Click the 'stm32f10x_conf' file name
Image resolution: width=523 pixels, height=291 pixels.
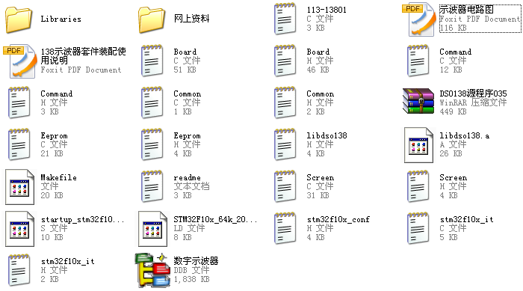(x=338, y=219)
